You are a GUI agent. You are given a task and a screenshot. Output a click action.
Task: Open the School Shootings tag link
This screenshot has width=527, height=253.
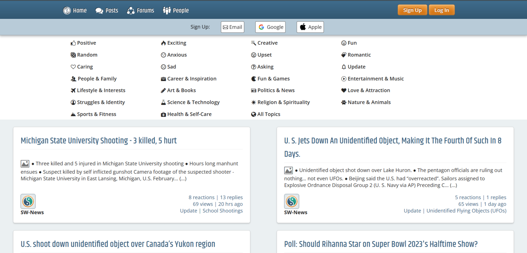click(222, 210)
